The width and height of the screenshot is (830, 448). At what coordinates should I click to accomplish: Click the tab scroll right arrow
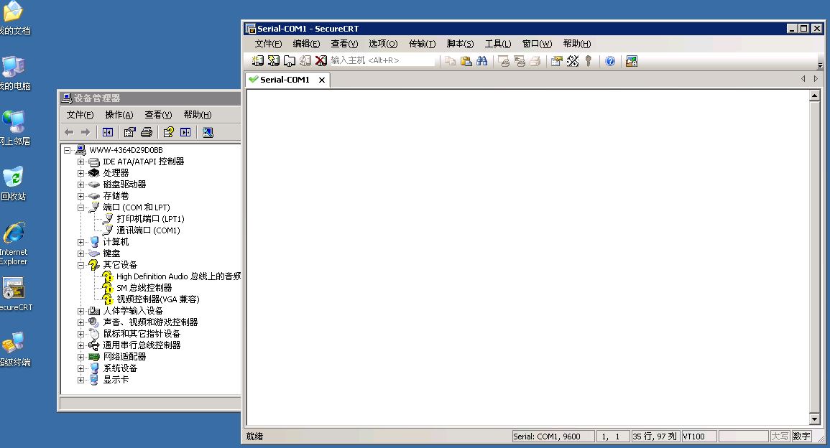[816, 79]
